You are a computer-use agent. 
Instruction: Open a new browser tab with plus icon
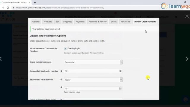pyautogui.click(x=35, y=2)
